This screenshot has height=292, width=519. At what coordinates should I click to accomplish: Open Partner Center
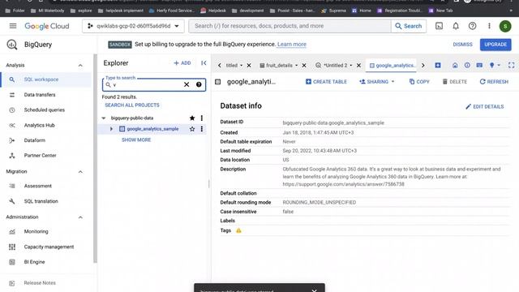40,155
